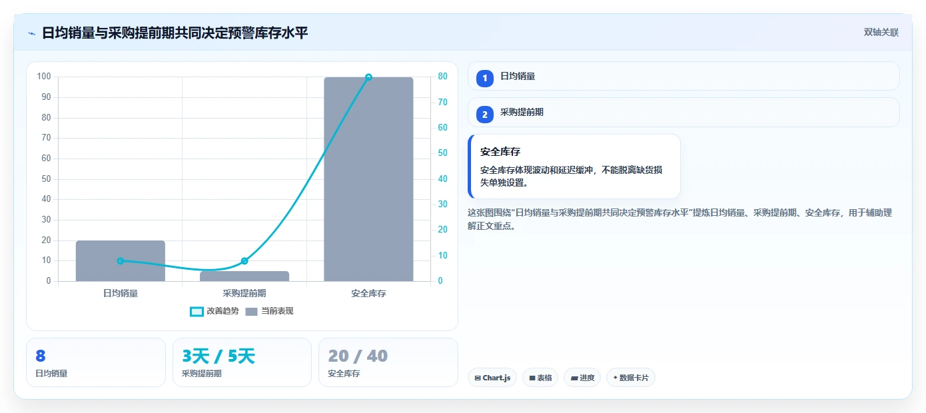This screenshot has height=413, width=926.
Task: Click the 8 日均销量 stat card
Action: 96,362
